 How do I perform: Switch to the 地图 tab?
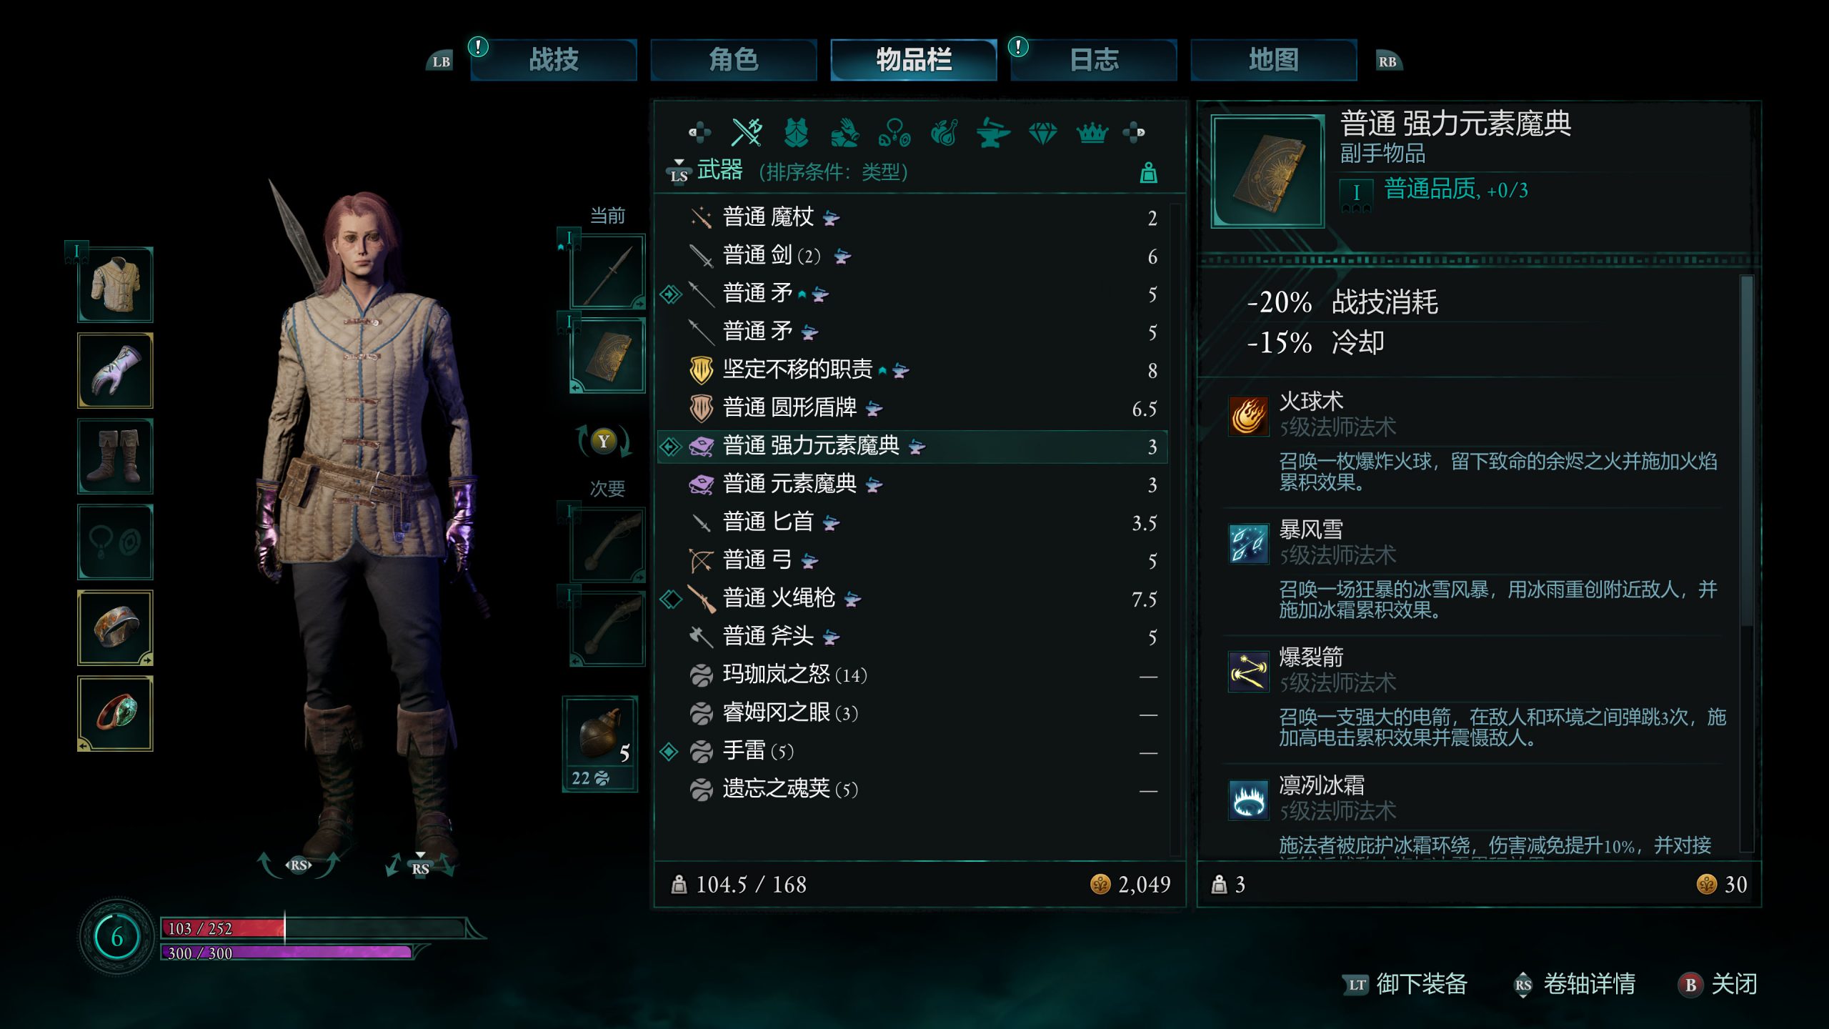pyautogui.click(x=1273, y=60)
